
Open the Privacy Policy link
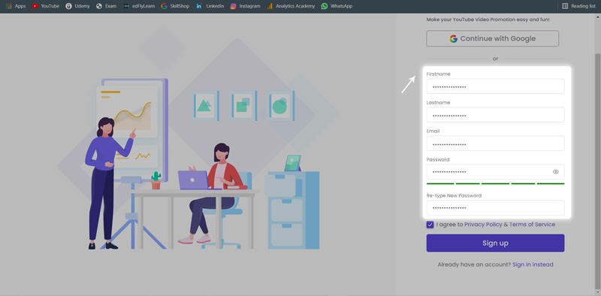(x=483, y=225)
